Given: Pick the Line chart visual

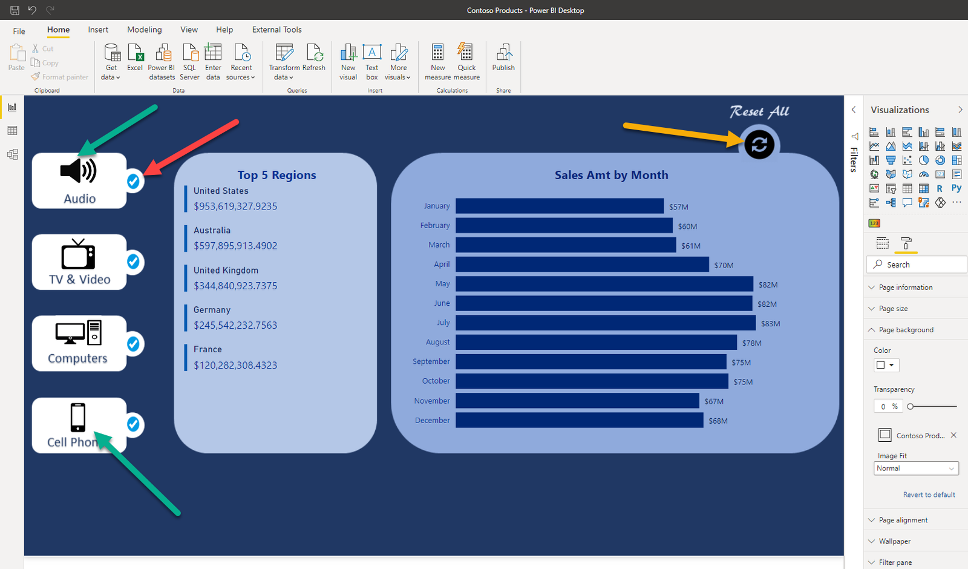Looking at the screenshot, I should point(874,146).
